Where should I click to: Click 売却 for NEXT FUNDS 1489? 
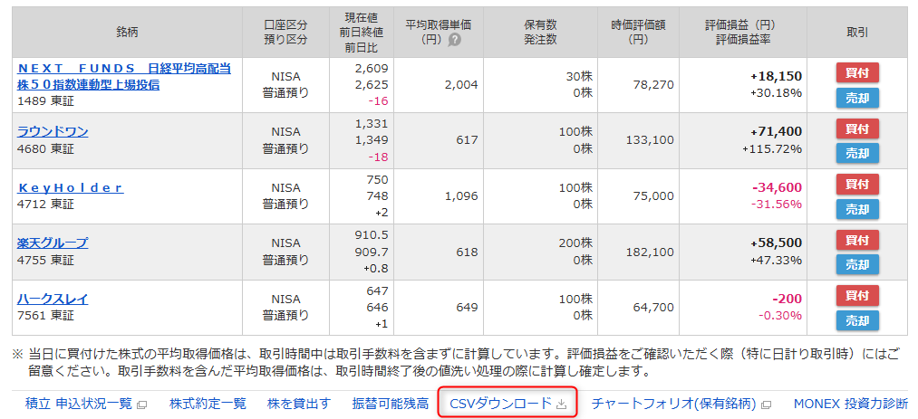pos(857,98)
